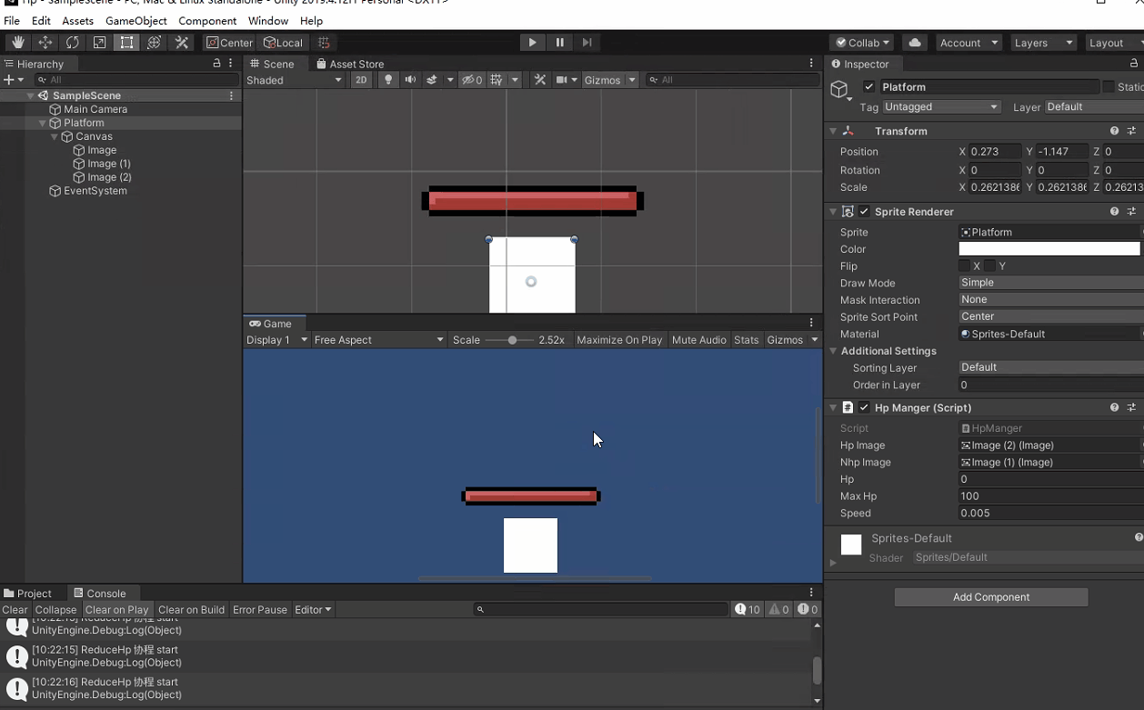Toggle scene effects icon
The width and height of the screenshot is (1144, 710).
pos(432,80)
